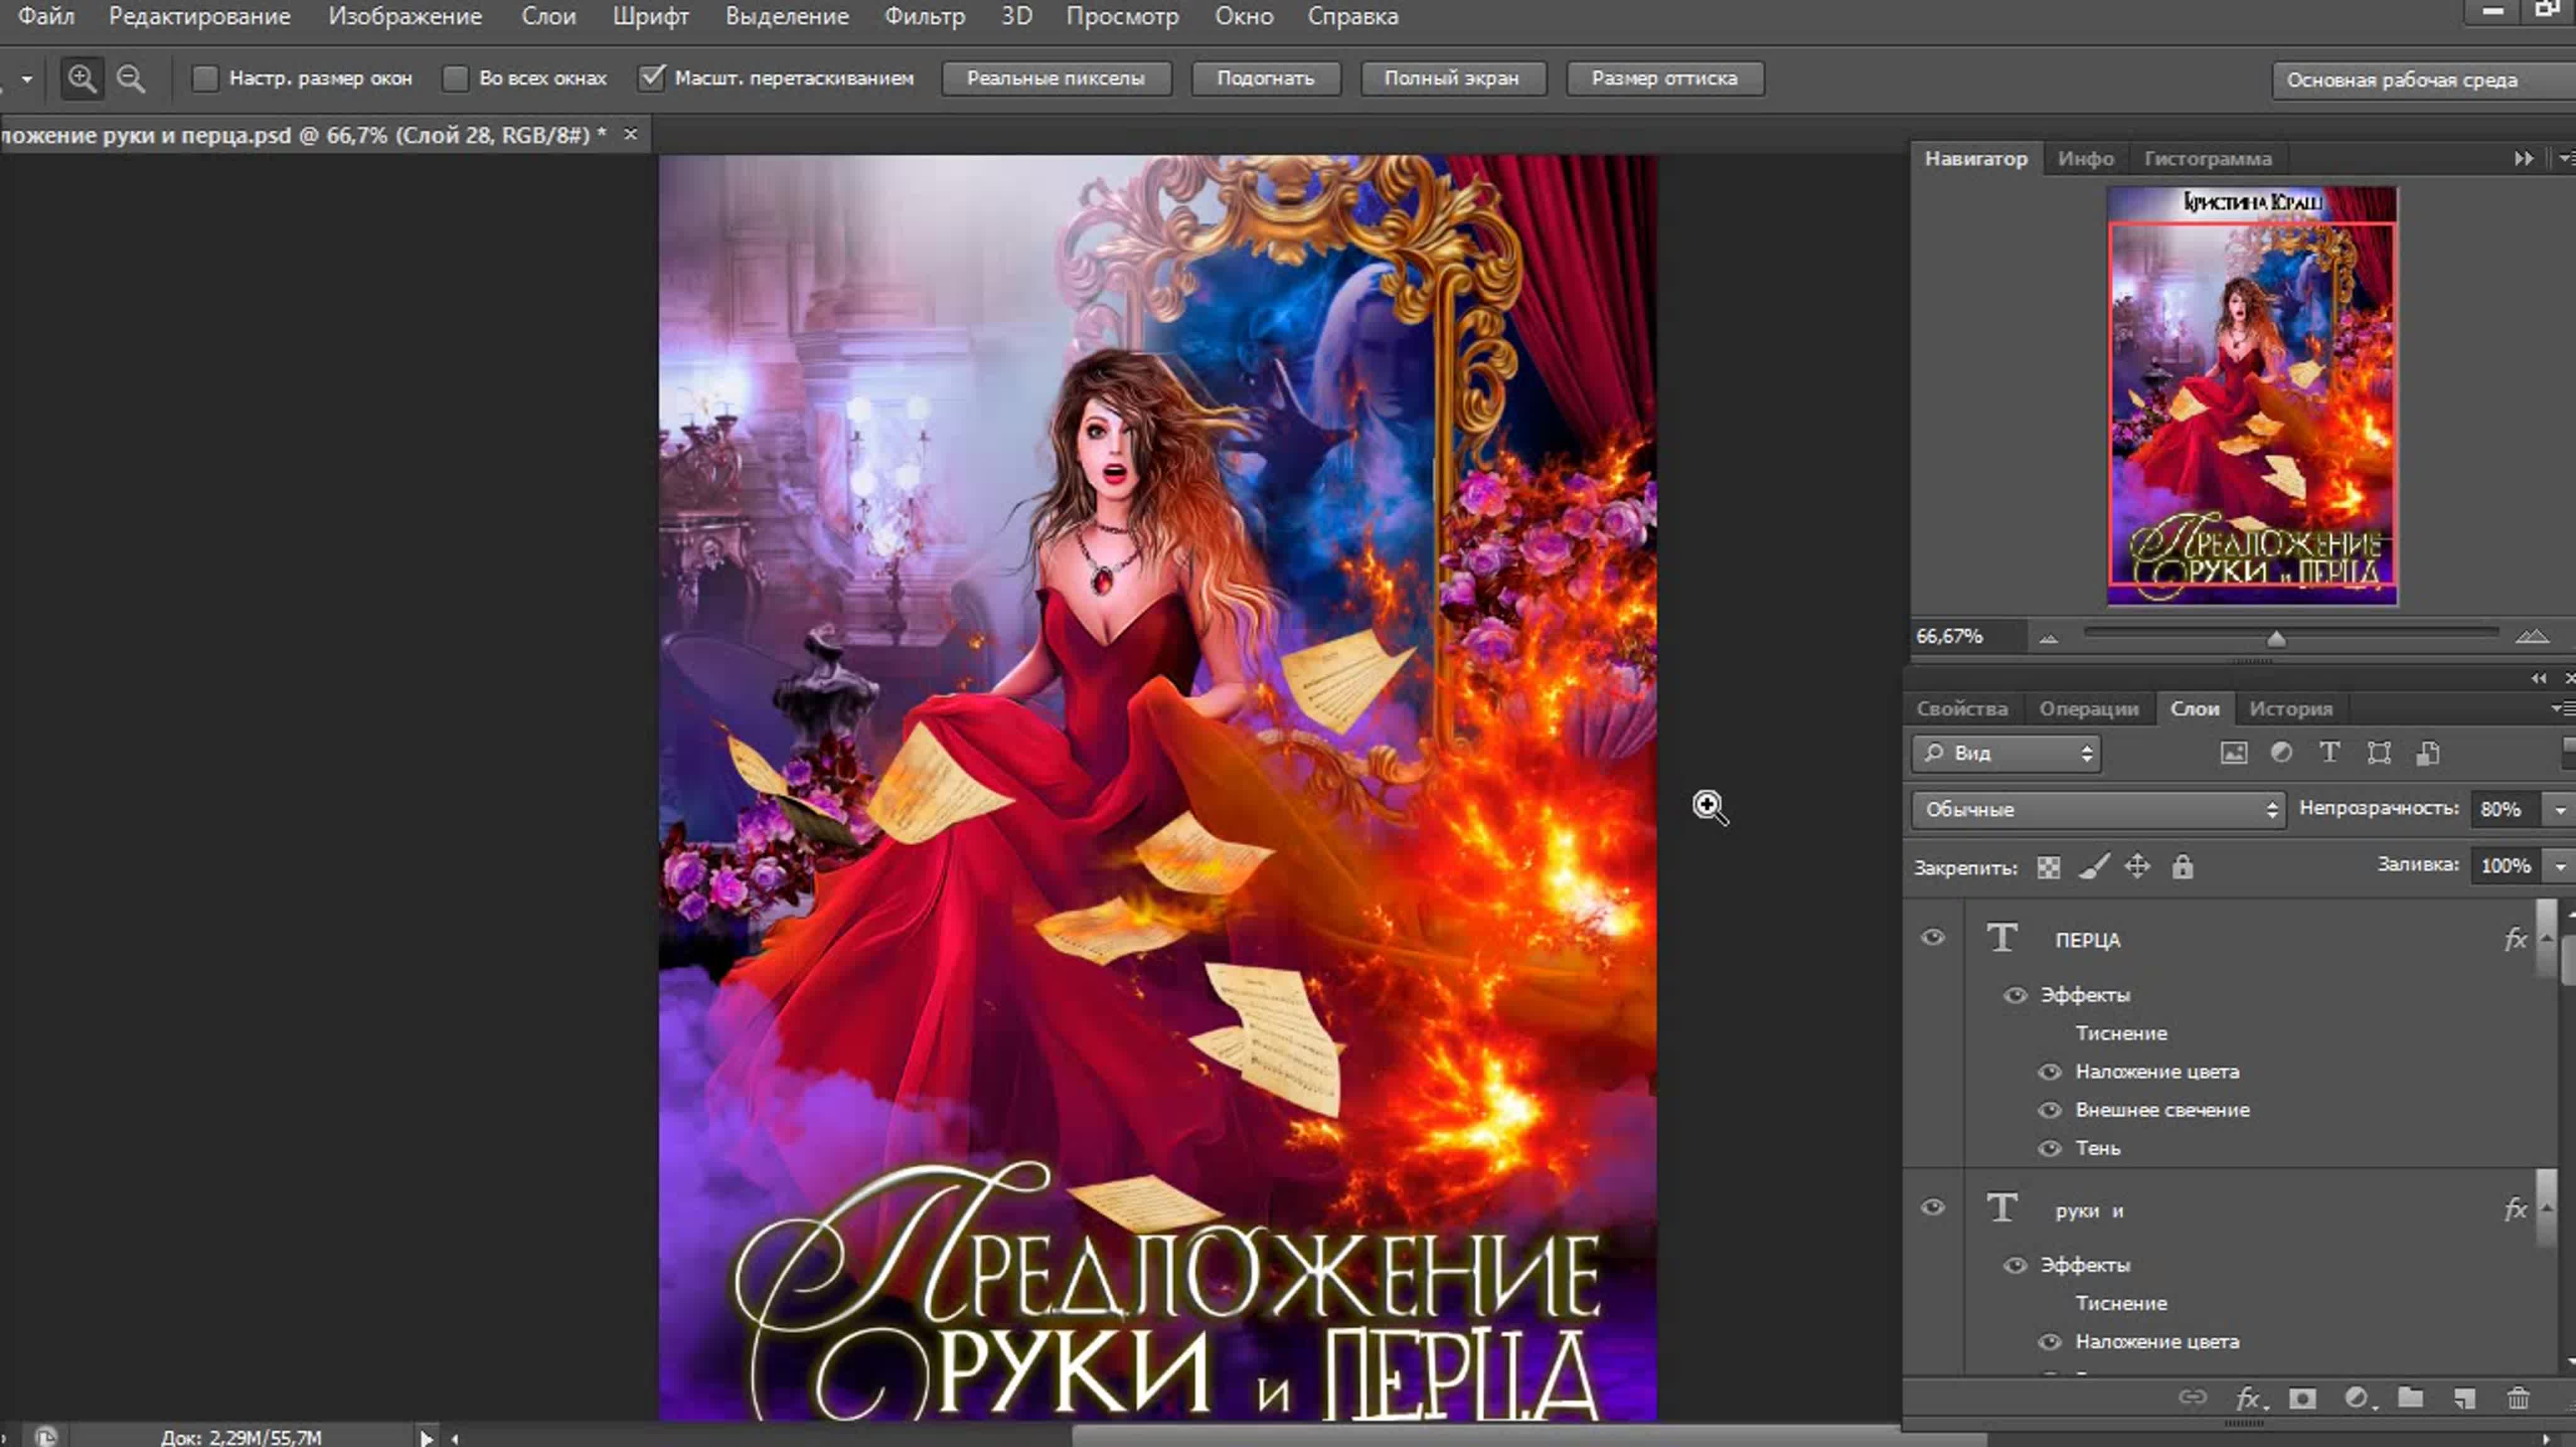Viewport: 2576px width, 1447px height.
Task: Uncheck Масшт. перетаскиванием checkbox
Action: point(651,77)
